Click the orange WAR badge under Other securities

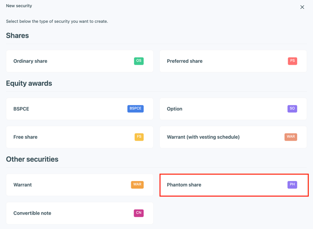(x=137, y=185)
